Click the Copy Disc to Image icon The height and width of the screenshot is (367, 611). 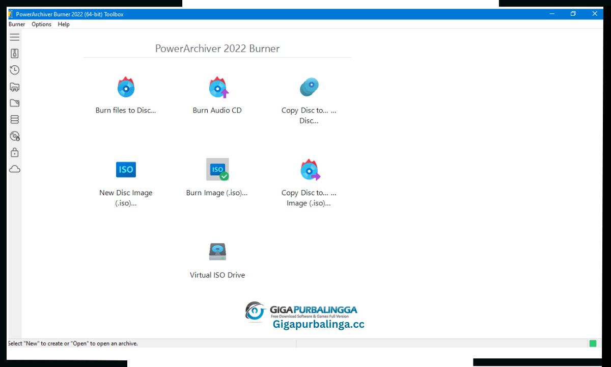310,170
